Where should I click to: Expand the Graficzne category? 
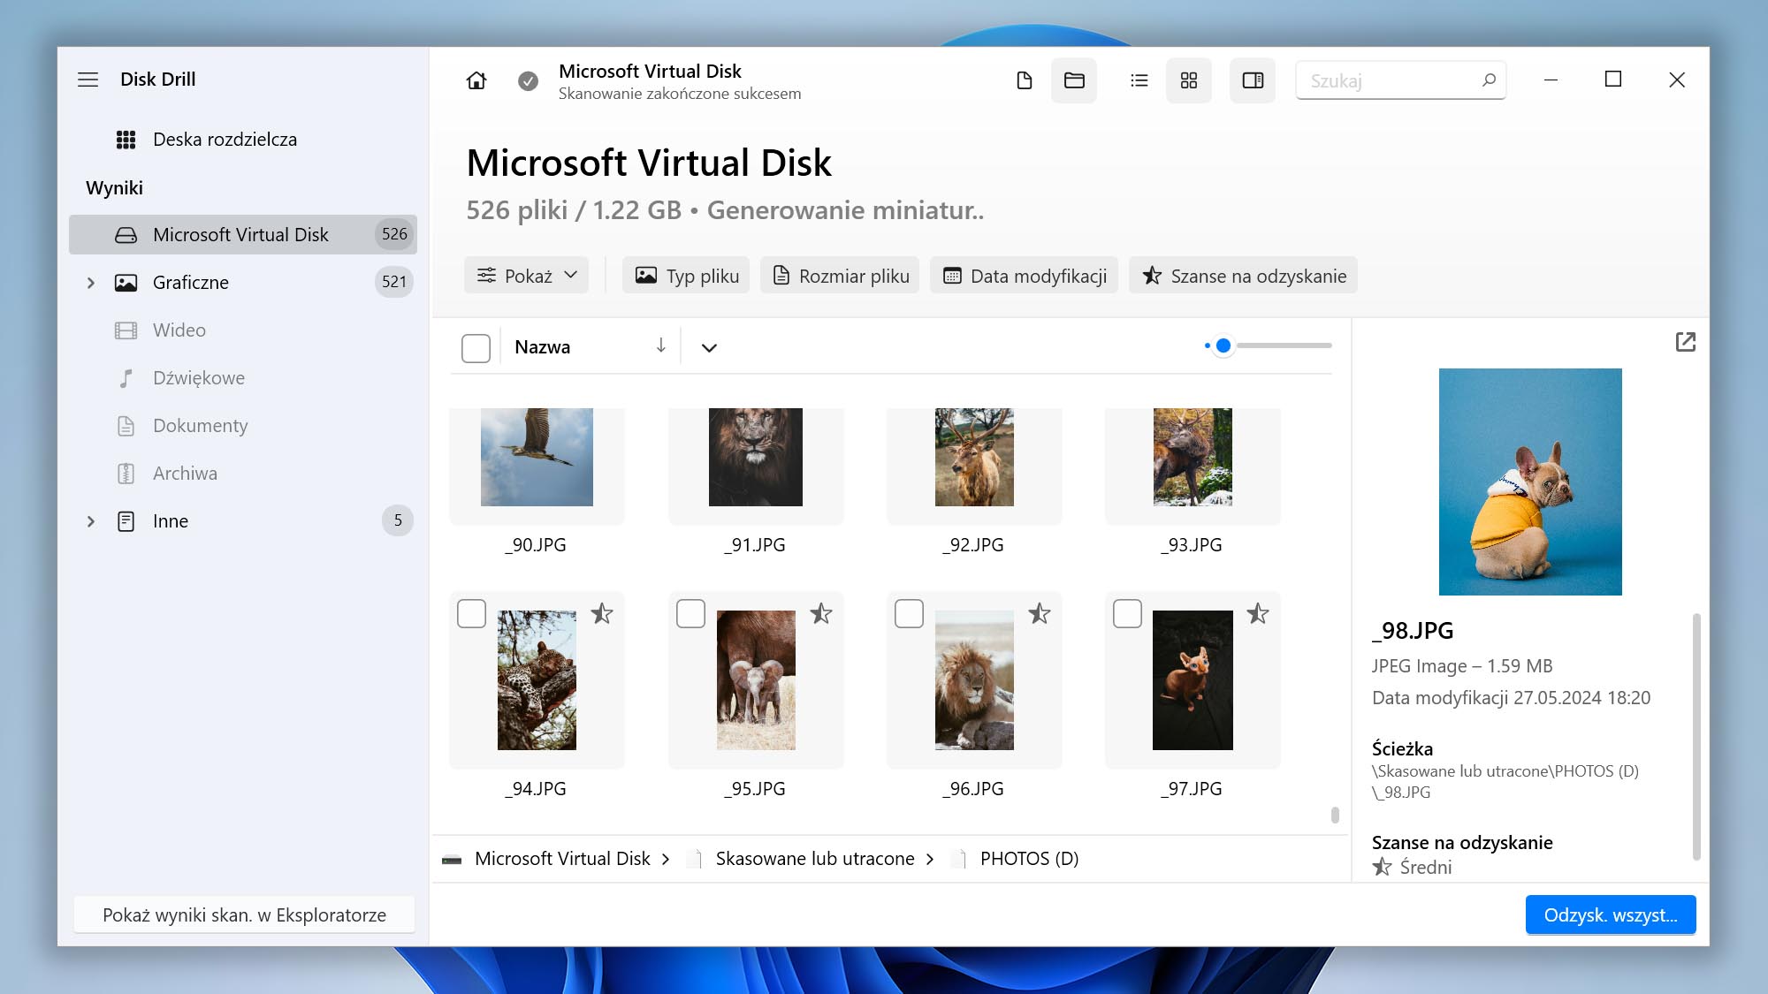91,282
